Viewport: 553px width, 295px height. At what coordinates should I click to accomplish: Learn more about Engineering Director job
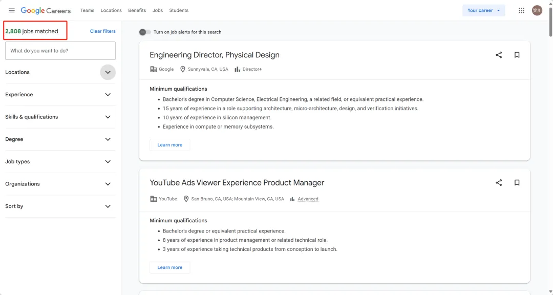[x=169, y=145]
